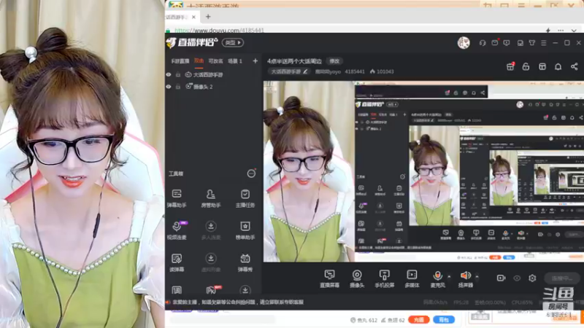This screenshot has width=584, height=328.
Task: Select the orange highlighted scene tab
Action: (199, 61)
